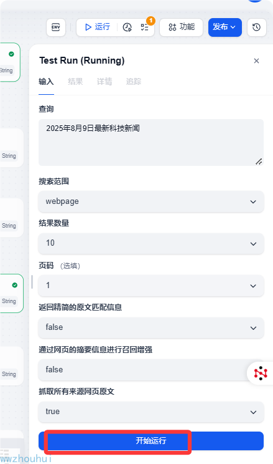Open the ENV environment variables icon

pyautogui.click(x=56, y=27)
